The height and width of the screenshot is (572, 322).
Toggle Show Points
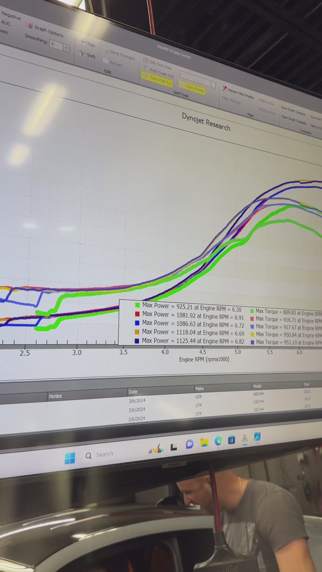click(192, 87)
